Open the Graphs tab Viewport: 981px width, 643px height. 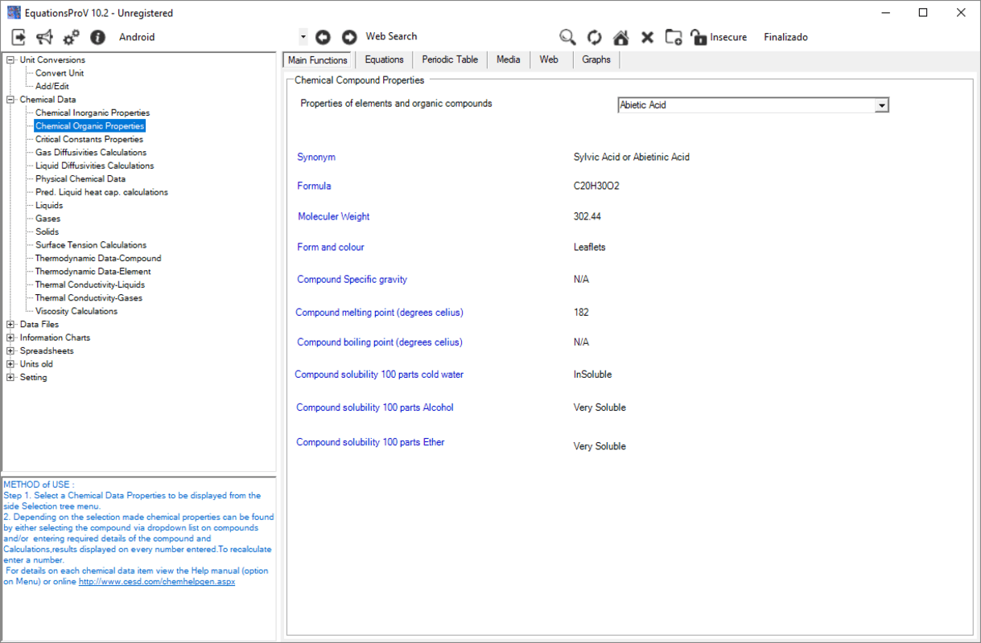pyautogui.click(x=596, y=60)
